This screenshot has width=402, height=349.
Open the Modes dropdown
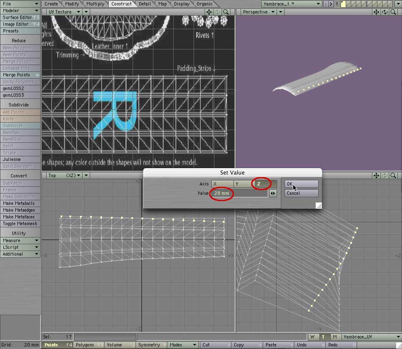(183, 345)
